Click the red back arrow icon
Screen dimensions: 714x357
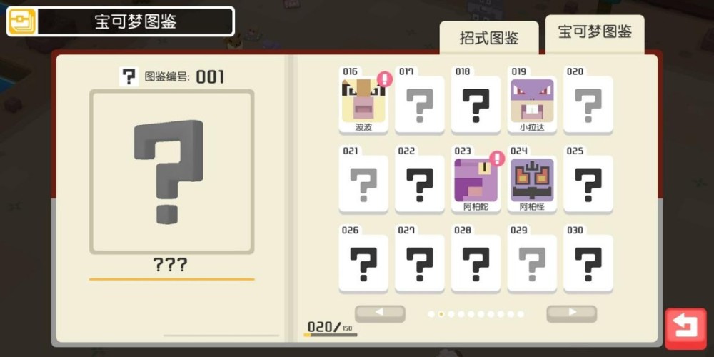point(685,328)
